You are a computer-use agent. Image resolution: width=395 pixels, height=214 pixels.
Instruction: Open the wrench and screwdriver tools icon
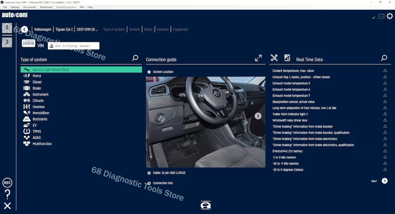[274, 58]
